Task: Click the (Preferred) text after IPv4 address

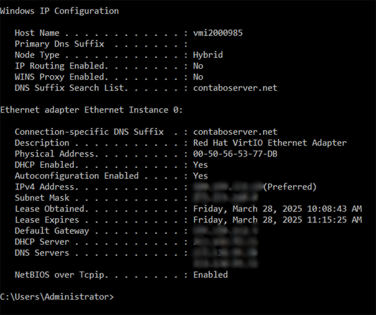Action: (x=290, y=186)
